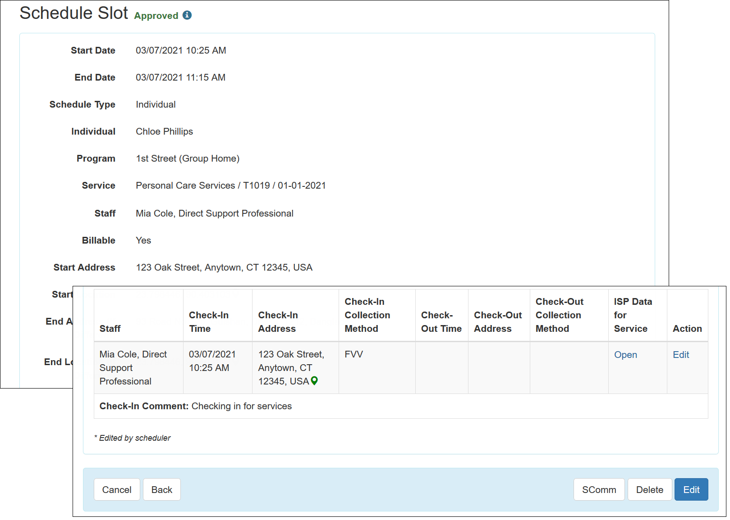Viewport: 730px width, 520px height.
Task: Select end date value 03/07/2021 11:15 AM
Action: pyautogui.click(x=180, y=77)
